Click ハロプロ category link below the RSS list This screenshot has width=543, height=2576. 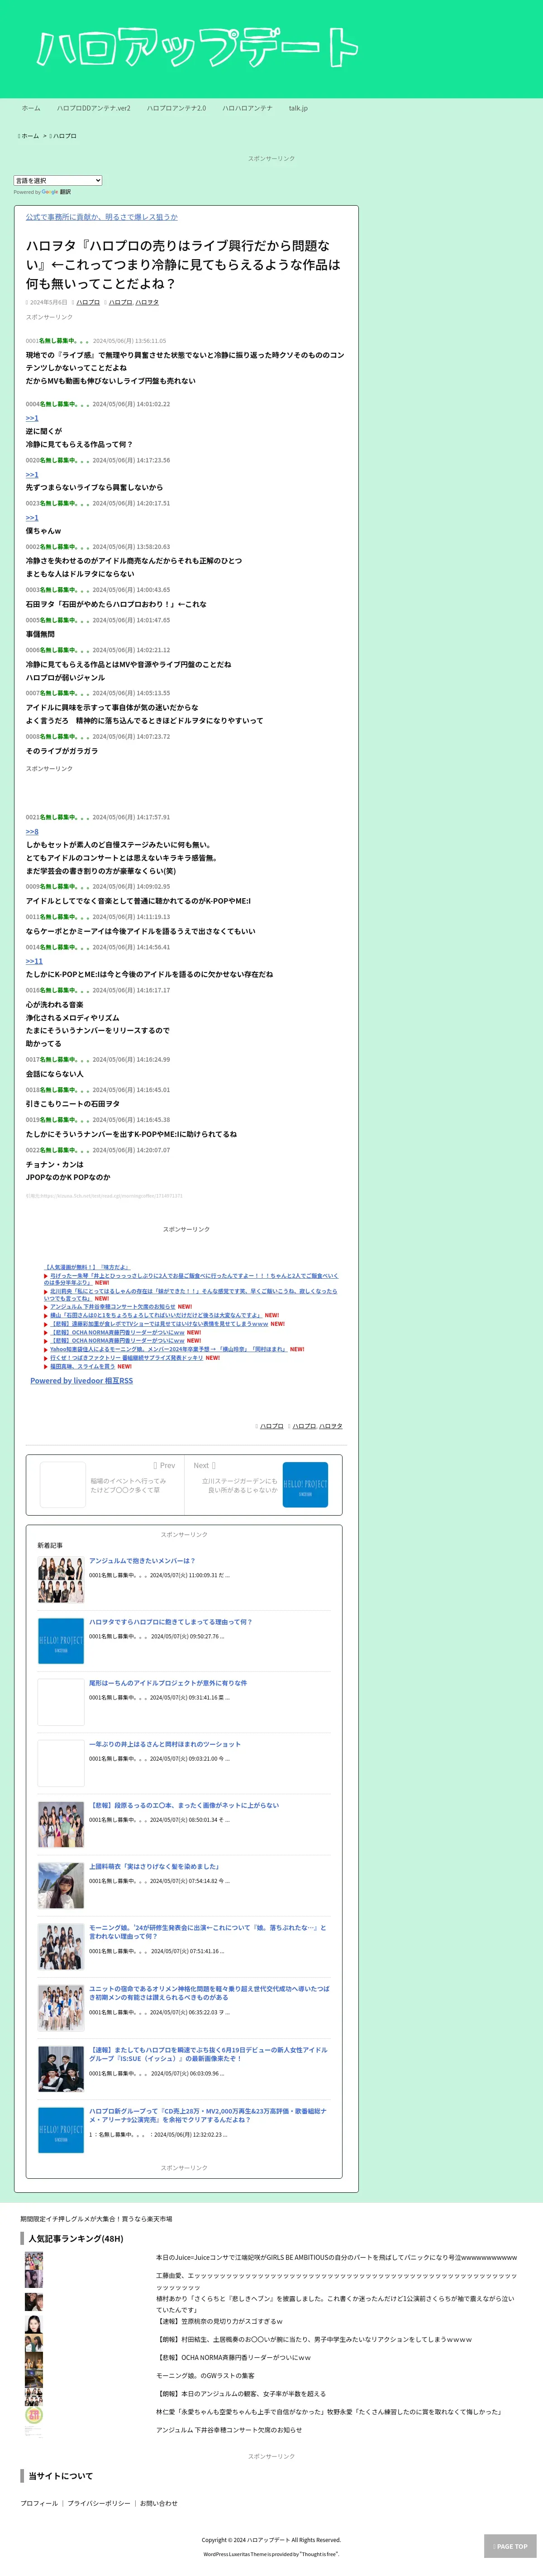(271, 1426)
